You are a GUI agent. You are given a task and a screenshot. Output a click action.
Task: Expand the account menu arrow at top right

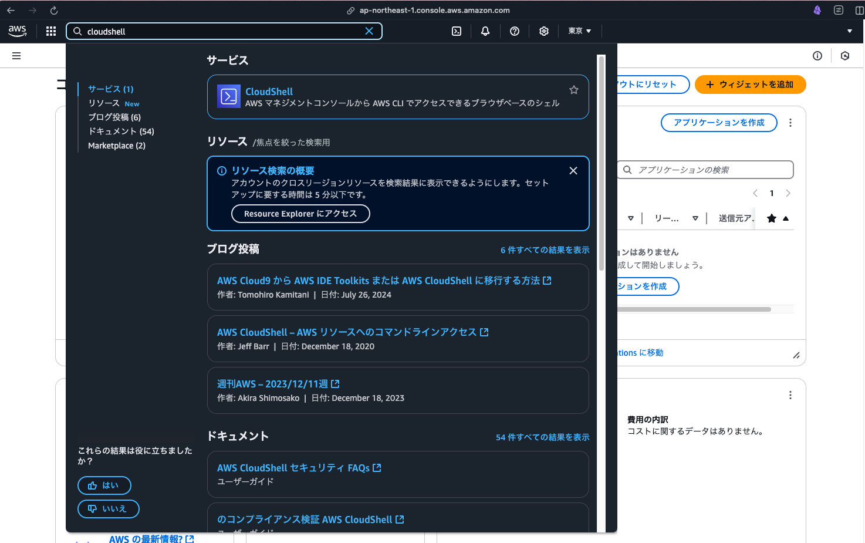pos(850,31)
